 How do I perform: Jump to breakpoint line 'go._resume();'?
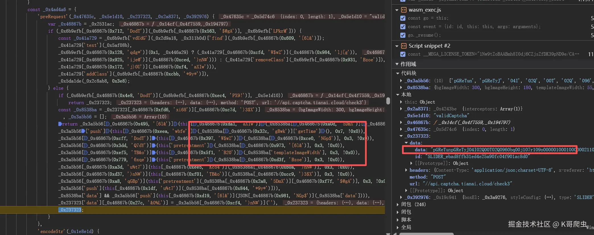click(x=424, y=35)
